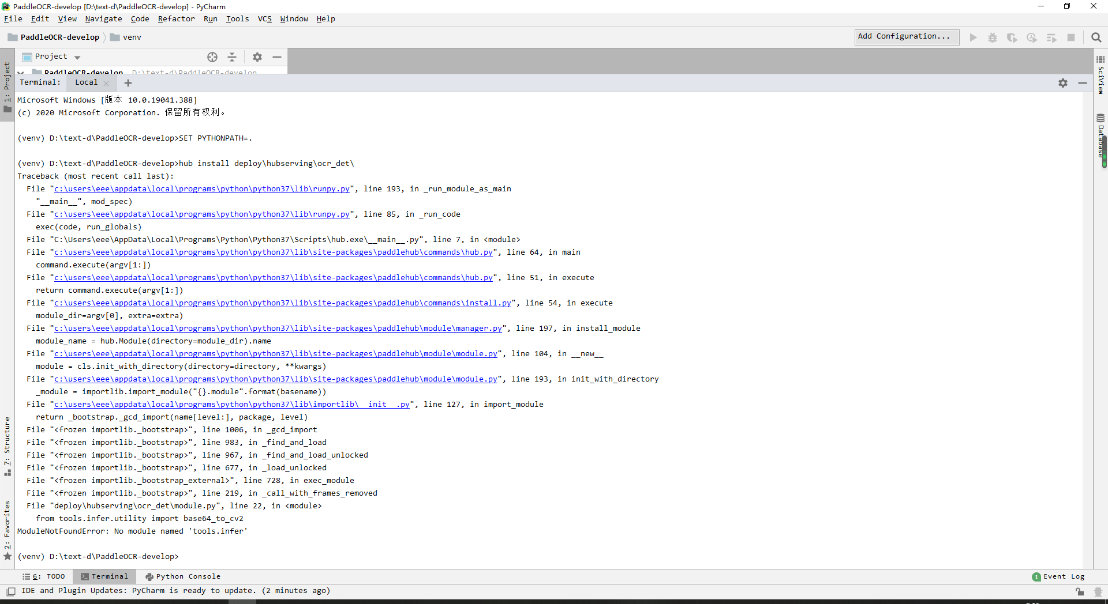Image resolution: width=1108 pixels, height=604 pixels.
Task: Collapse All in the Project panel
Action: [232, 57]
